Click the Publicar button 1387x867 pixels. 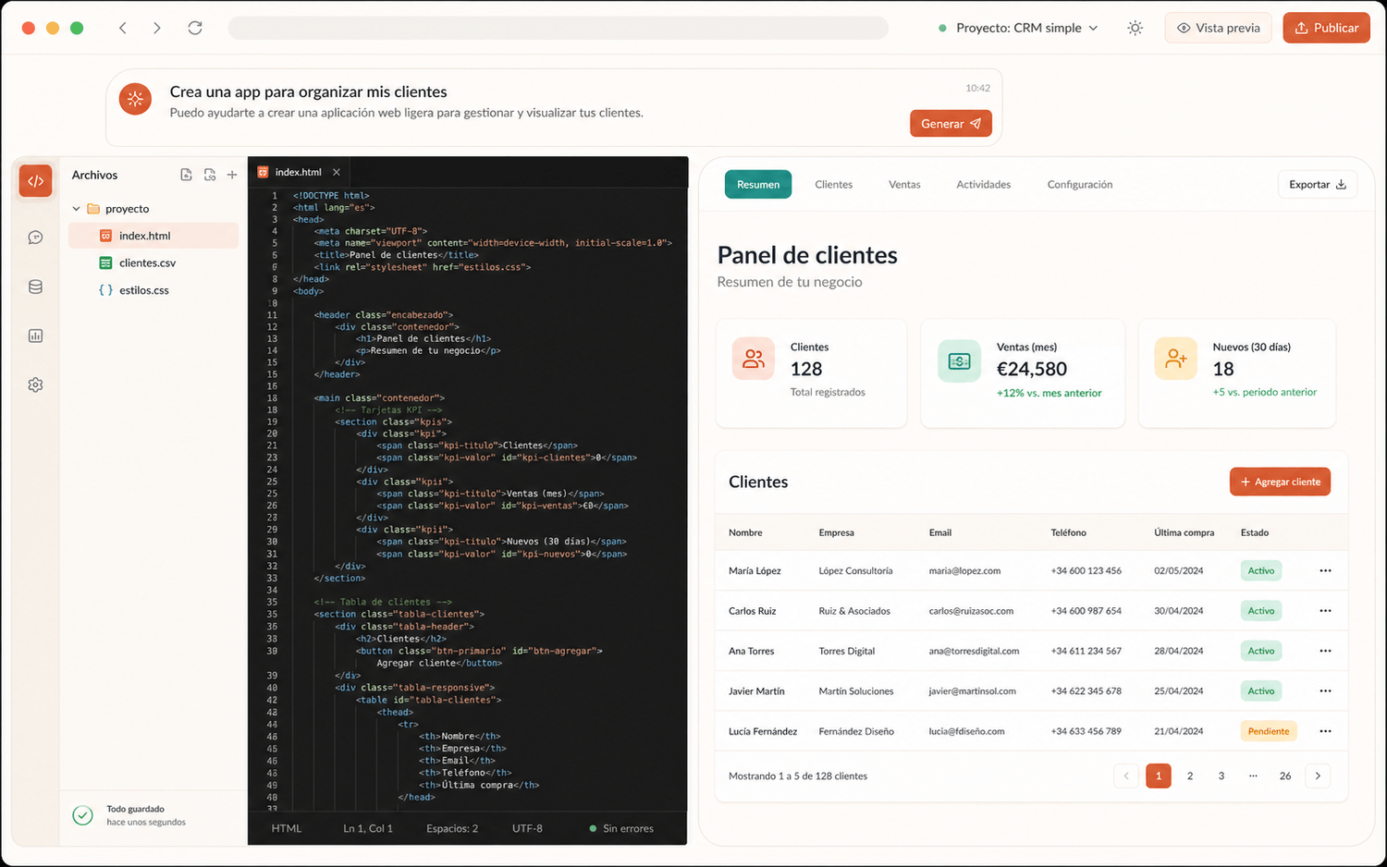click(x=1326, y=28)
